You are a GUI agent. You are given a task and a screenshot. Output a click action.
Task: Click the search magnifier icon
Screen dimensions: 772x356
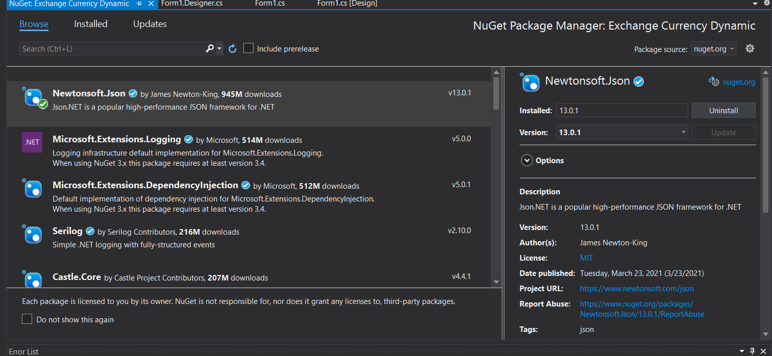click(x=210, y=48)
